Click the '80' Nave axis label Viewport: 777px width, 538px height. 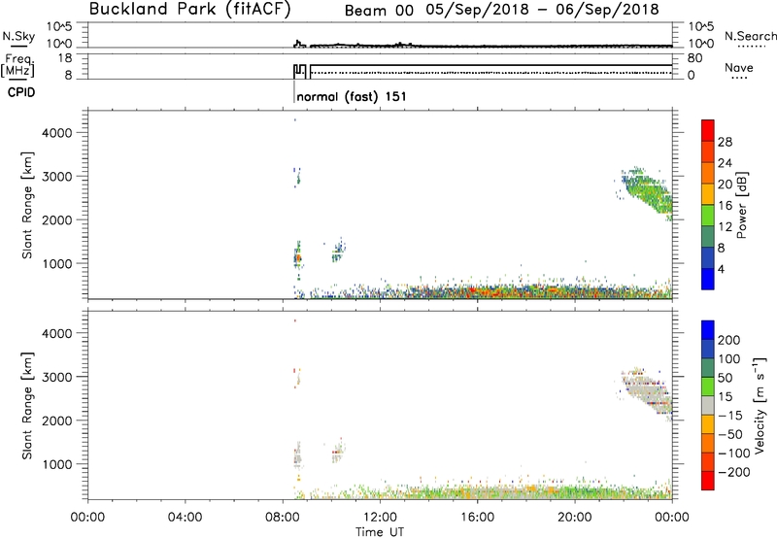(x=694, y=58)
